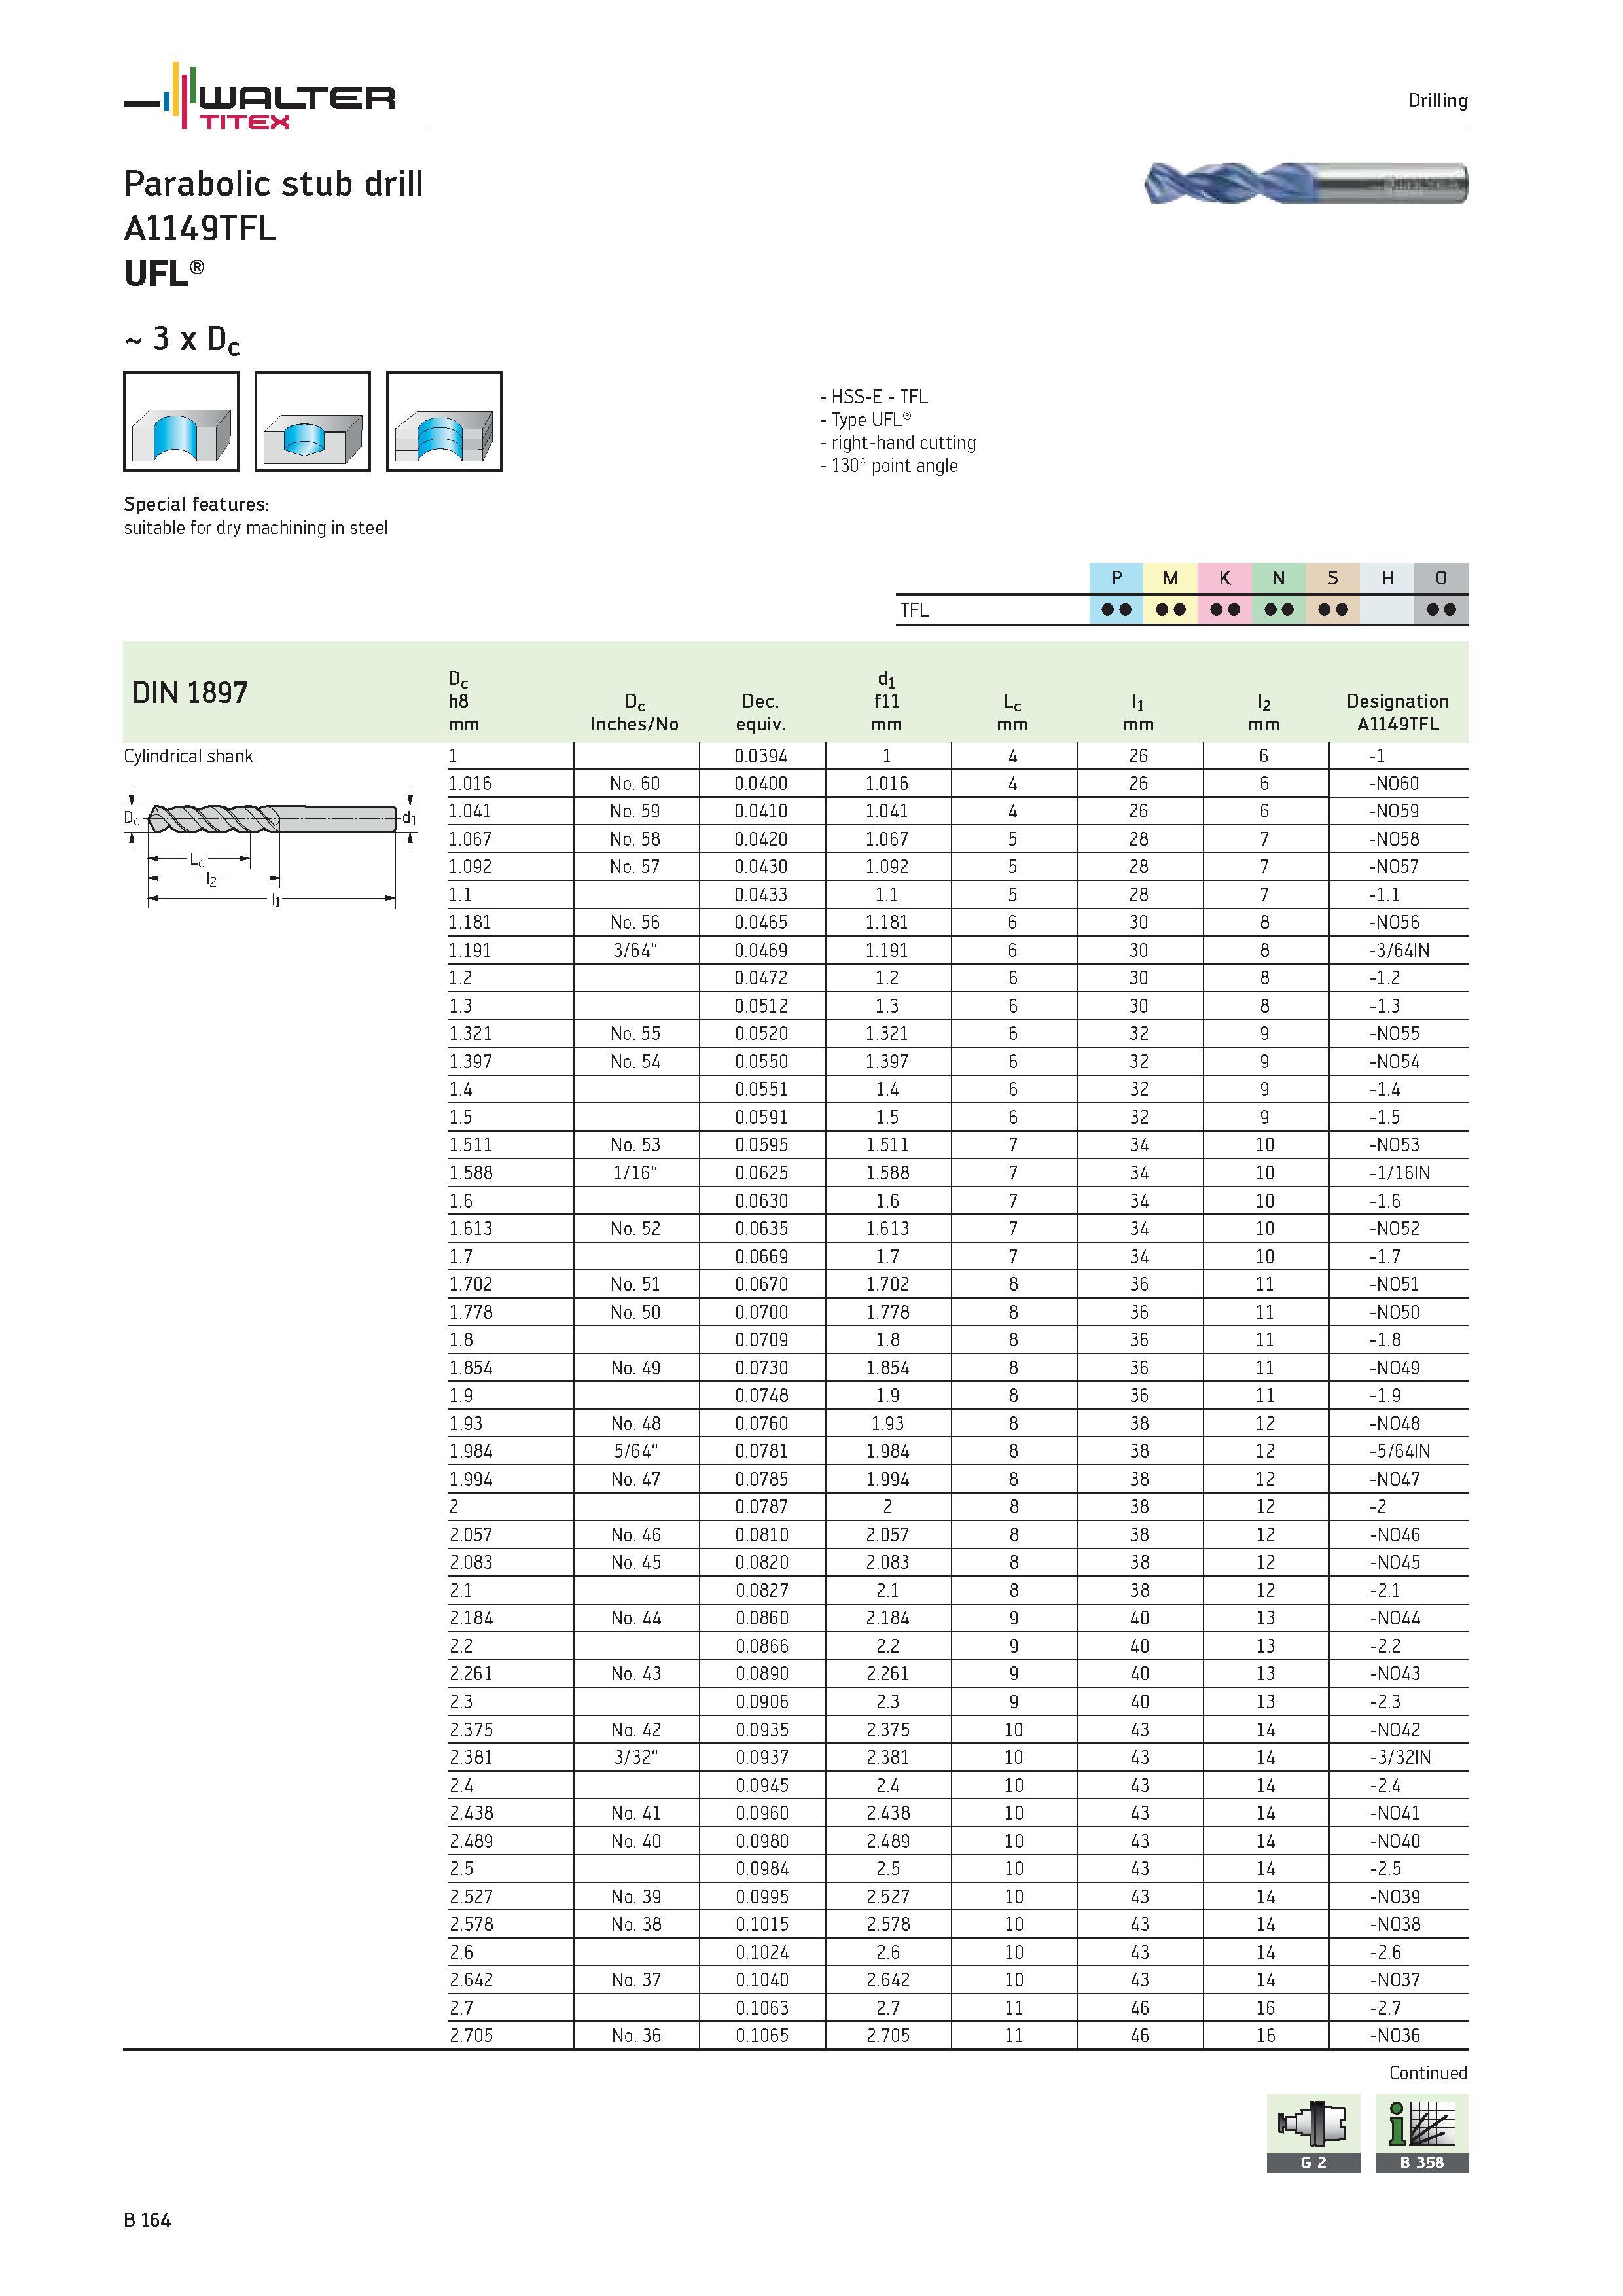
Task: Click the Walter Titex logo
Action: tap(260, 96)
